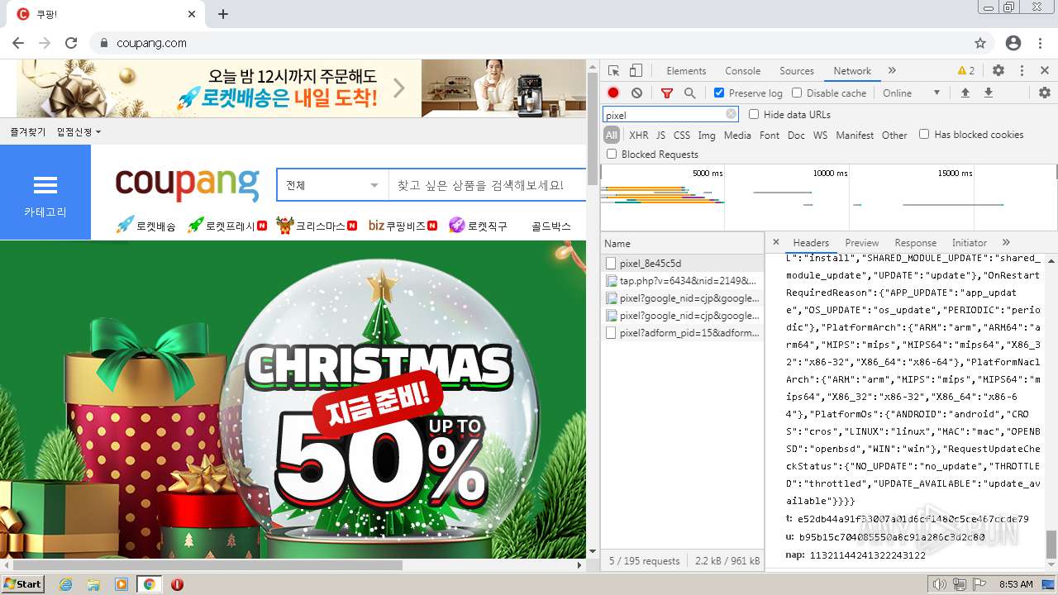Filter requests by Img
This screenshot has width=1058, height=595.
click(x=707, y=136)
